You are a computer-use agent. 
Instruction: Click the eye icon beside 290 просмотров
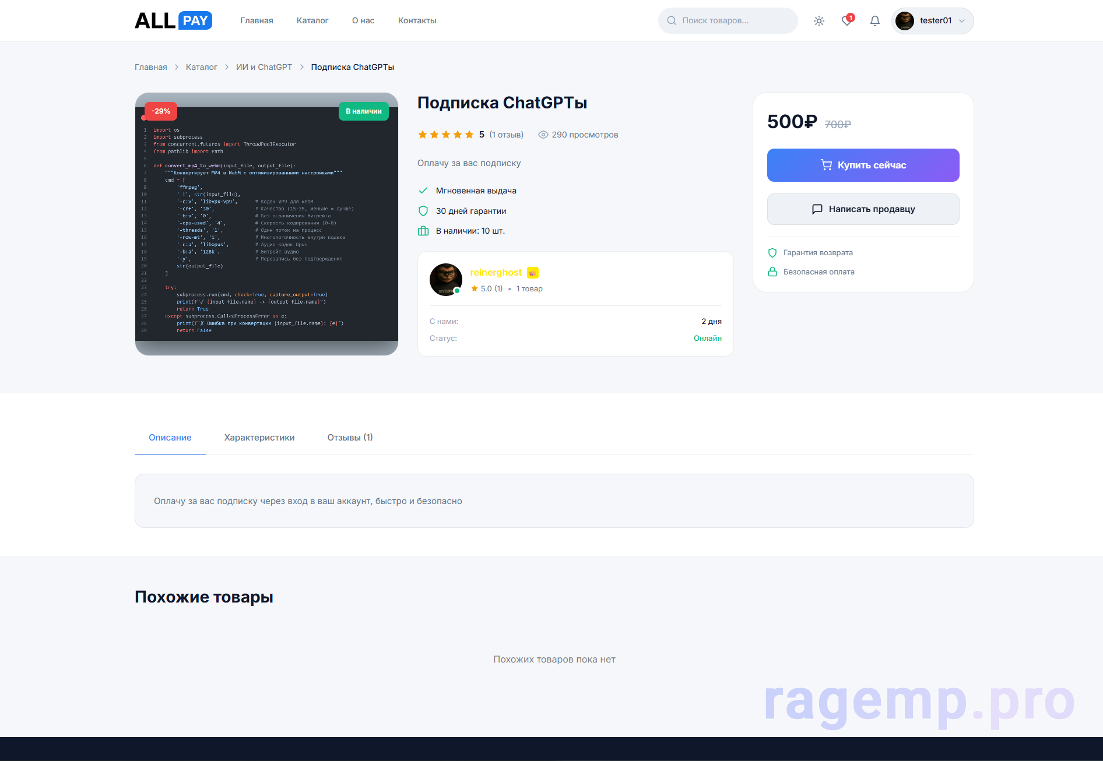pos(543,135)
